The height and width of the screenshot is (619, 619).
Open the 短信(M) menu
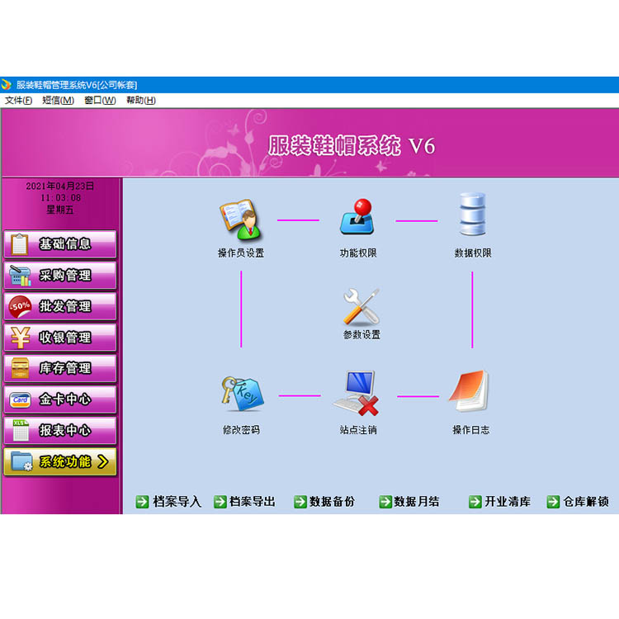point(58,100)
